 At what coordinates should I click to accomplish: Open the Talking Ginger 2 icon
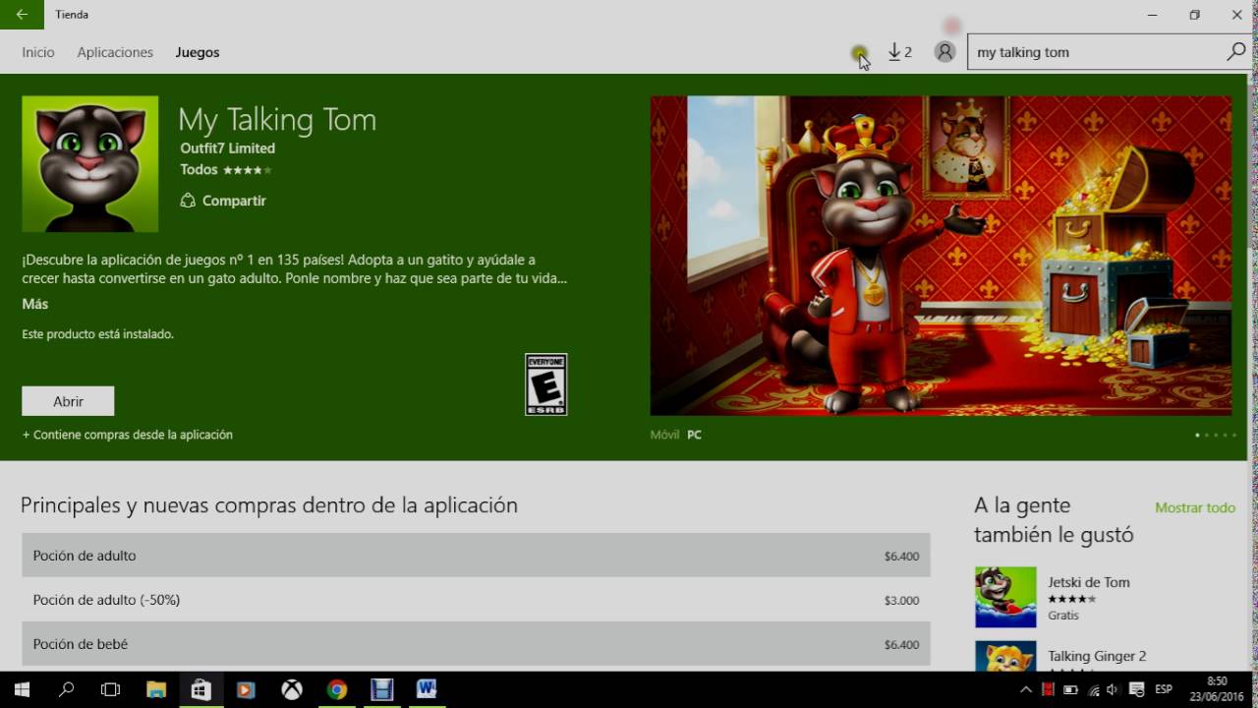pyautogui.click(x=1005, y=656)
